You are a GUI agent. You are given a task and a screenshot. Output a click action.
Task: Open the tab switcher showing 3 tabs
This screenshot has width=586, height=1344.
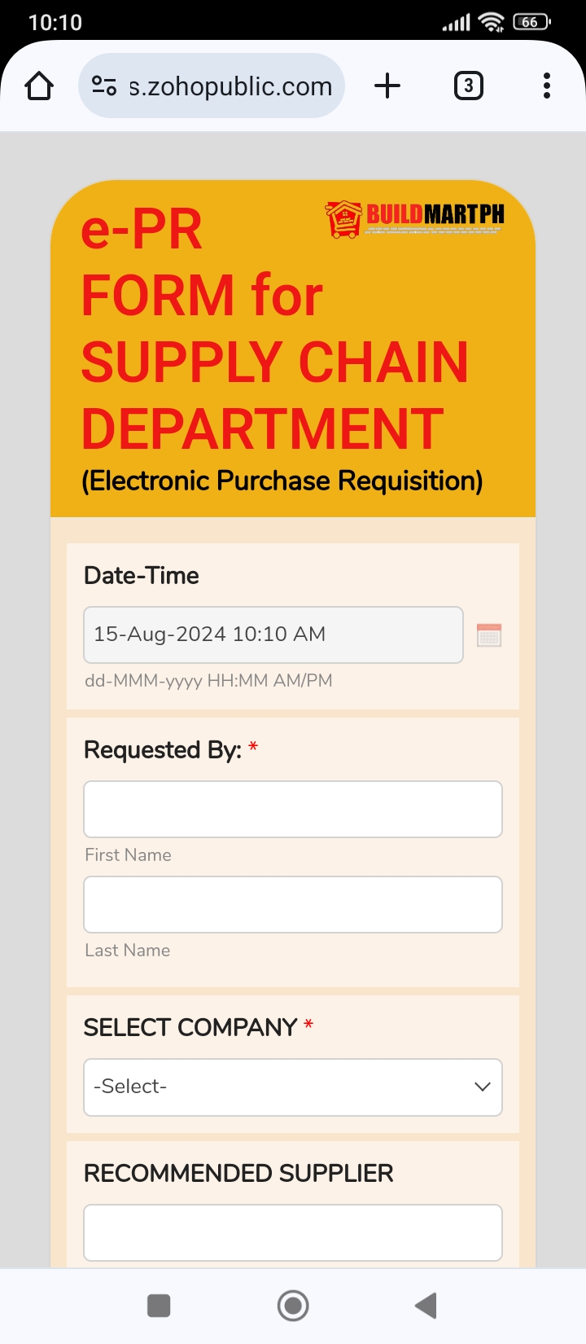point(468,86)
